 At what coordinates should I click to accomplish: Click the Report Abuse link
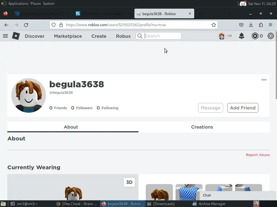258,155
